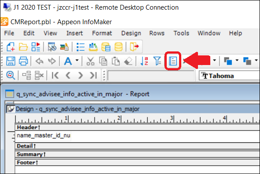Screen dimensions: 260x174
Task: Open the File menu
Action: pyautogui.click(x=9, y=33)
